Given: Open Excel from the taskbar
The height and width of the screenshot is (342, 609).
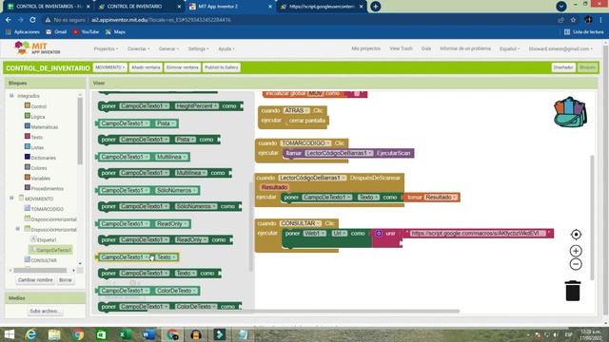Looking at the screenshot, I should point(125,334).
